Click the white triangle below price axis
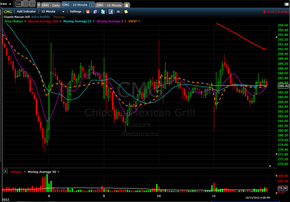 pyautogui.click(x=270, y=166)
